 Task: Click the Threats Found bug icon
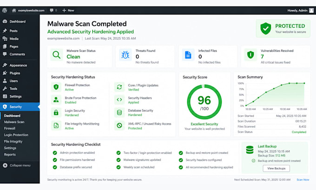tap(125, 55)
